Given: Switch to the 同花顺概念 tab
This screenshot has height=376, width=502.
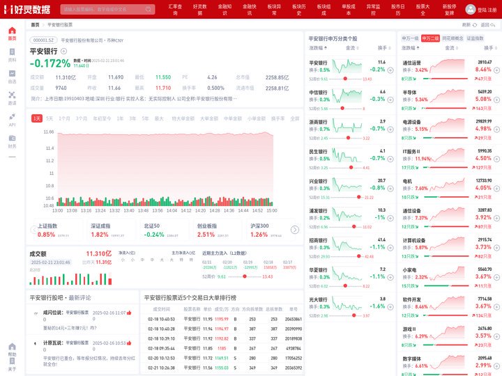Looking at the screenshot, I should (x=452, y=38).
